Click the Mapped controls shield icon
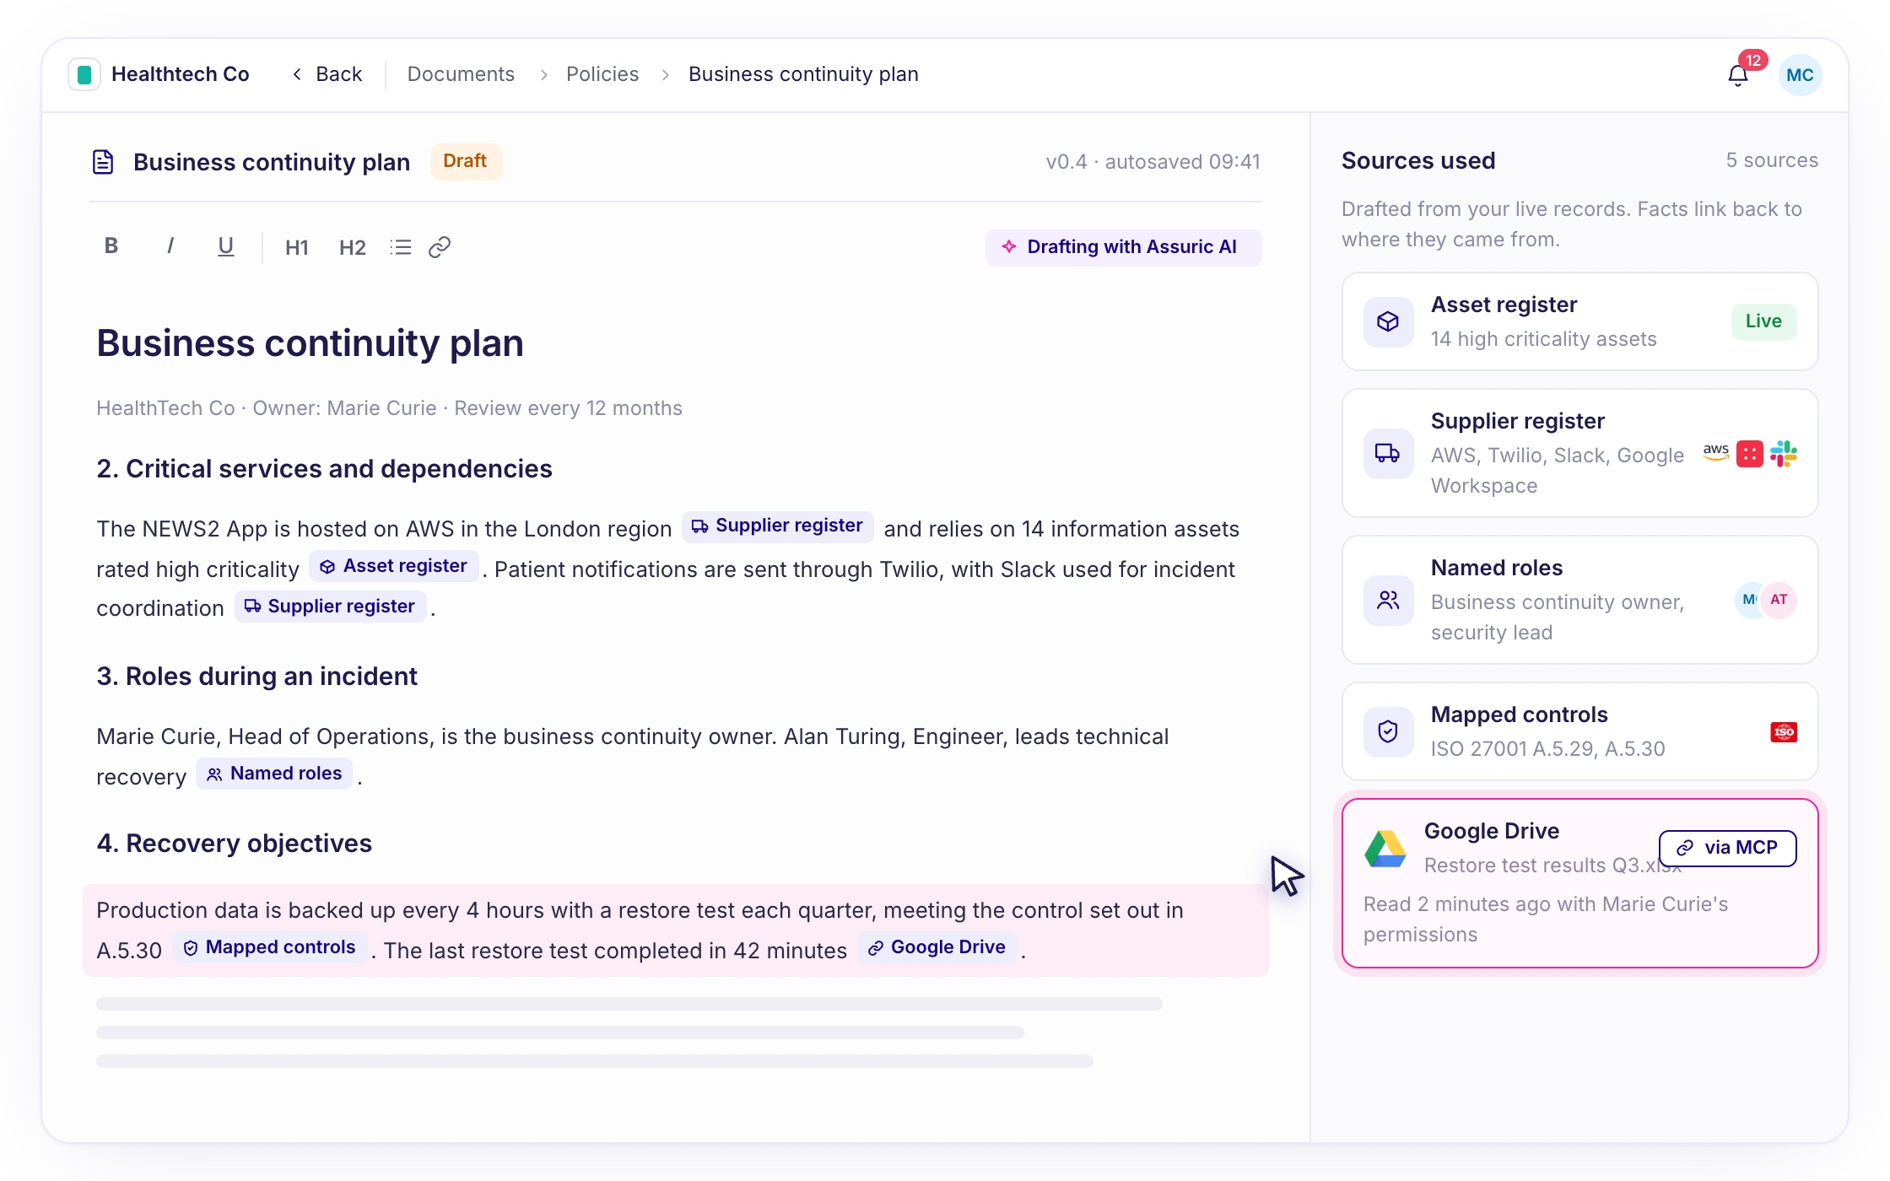Viewport: 1890px width, 1181px height. click(1388, 731)
